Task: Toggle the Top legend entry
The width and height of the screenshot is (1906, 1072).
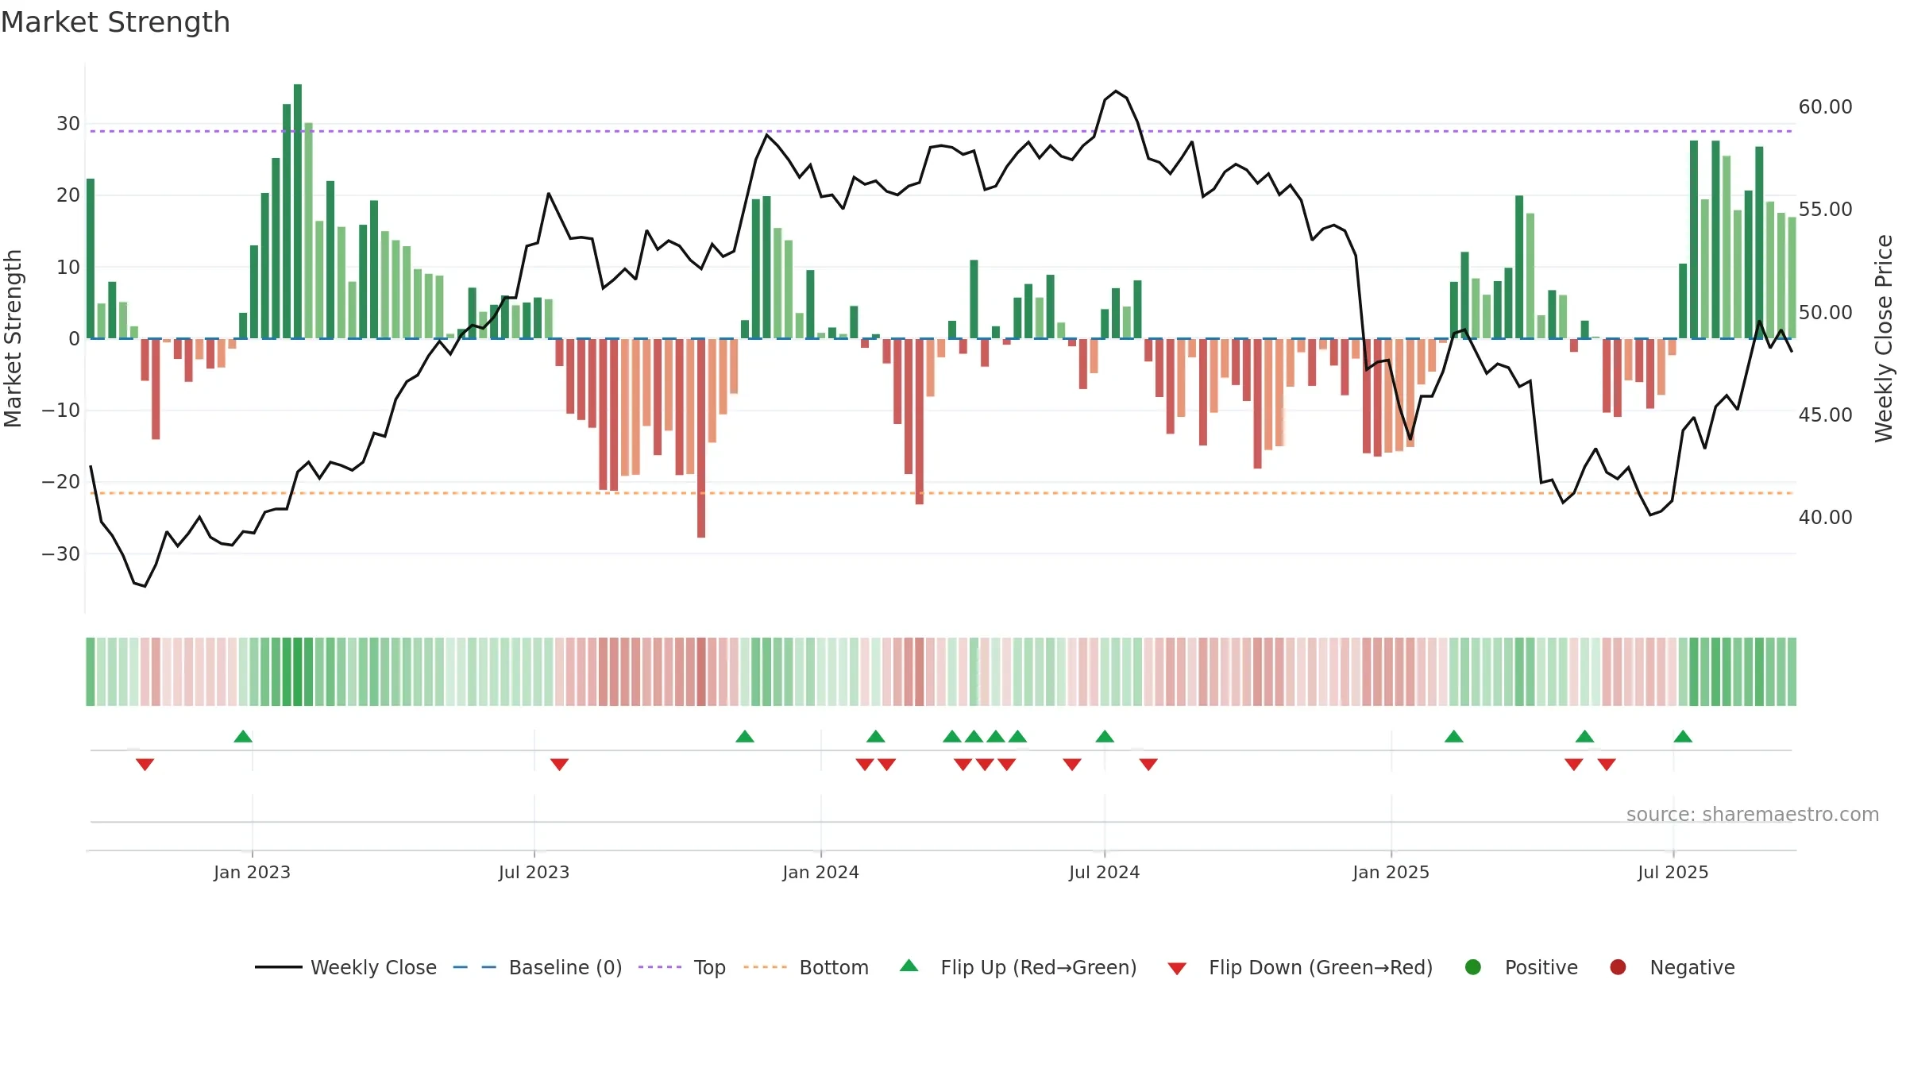Action: pos(682,967)
